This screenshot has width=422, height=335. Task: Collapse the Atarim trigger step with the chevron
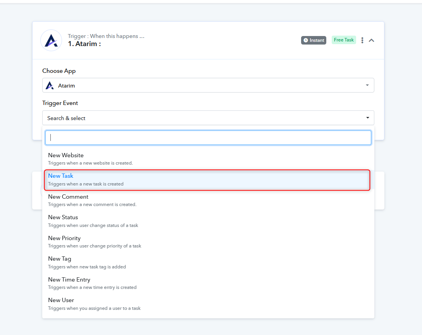[x=371, y=40]
